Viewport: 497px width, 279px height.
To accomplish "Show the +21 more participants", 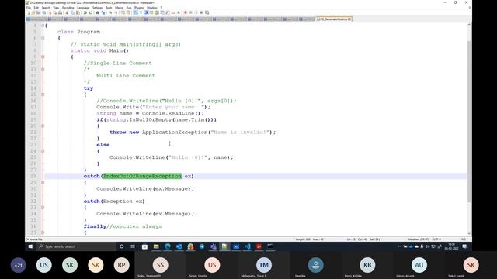I will 18,265.
